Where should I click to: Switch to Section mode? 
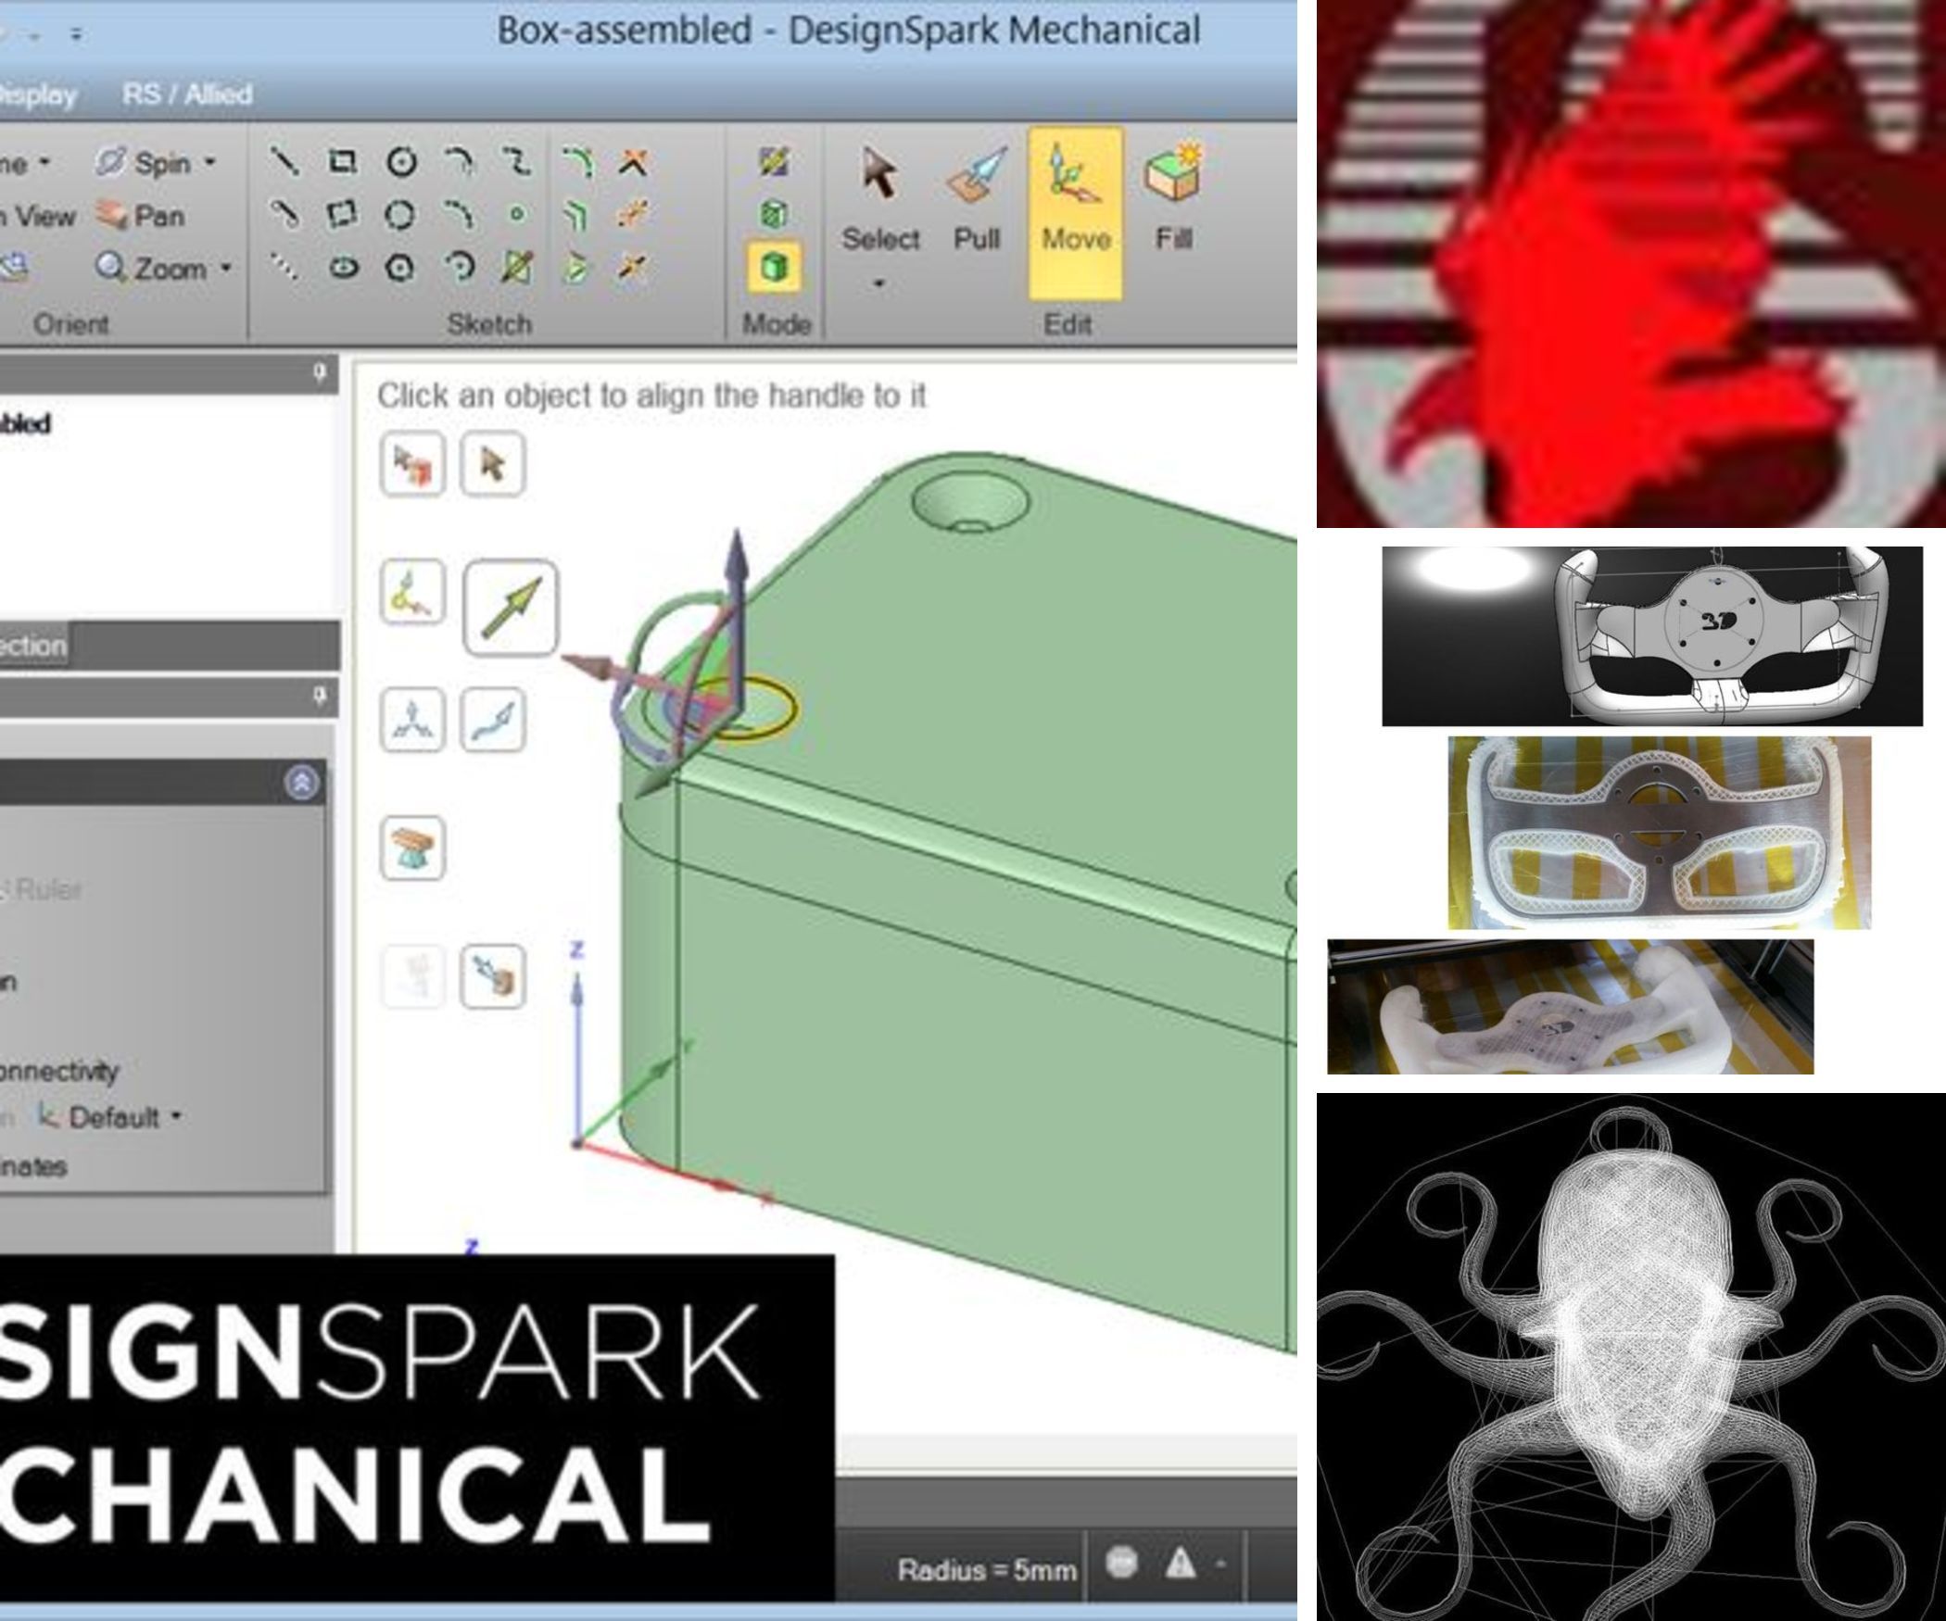774,216
